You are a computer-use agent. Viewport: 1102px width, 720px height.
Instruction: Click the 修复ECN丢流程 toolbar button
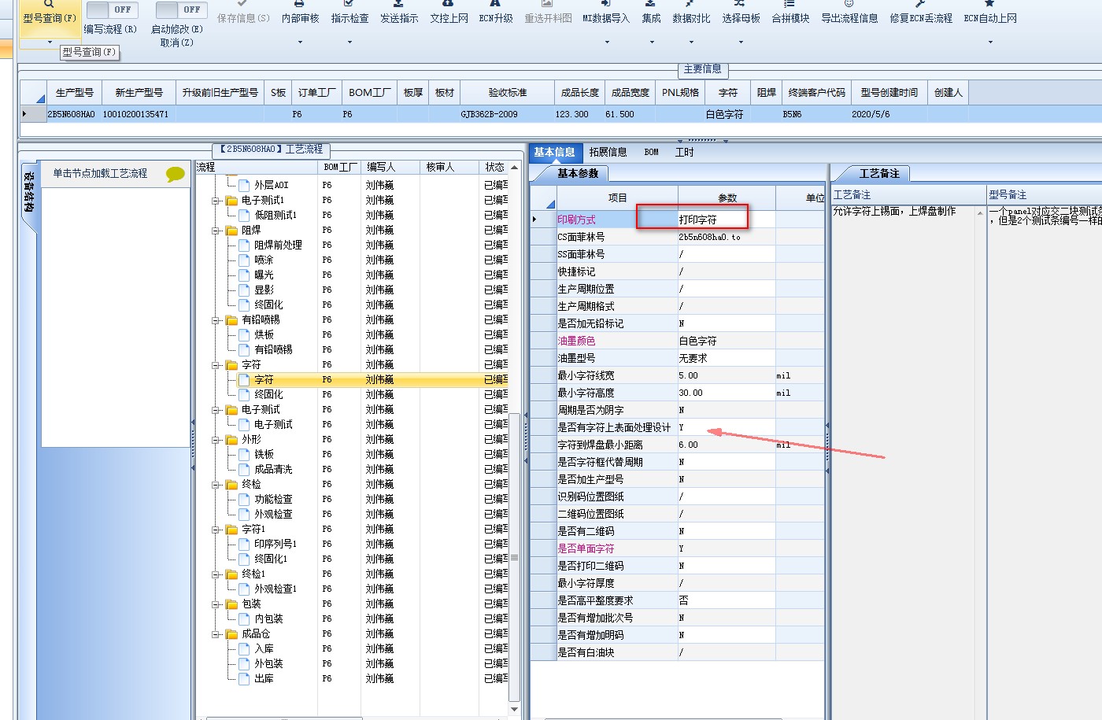pos(921,14)
